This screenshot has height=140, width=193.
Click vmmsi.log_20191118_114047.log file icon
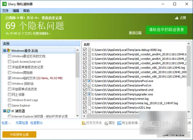coord(89,103)
